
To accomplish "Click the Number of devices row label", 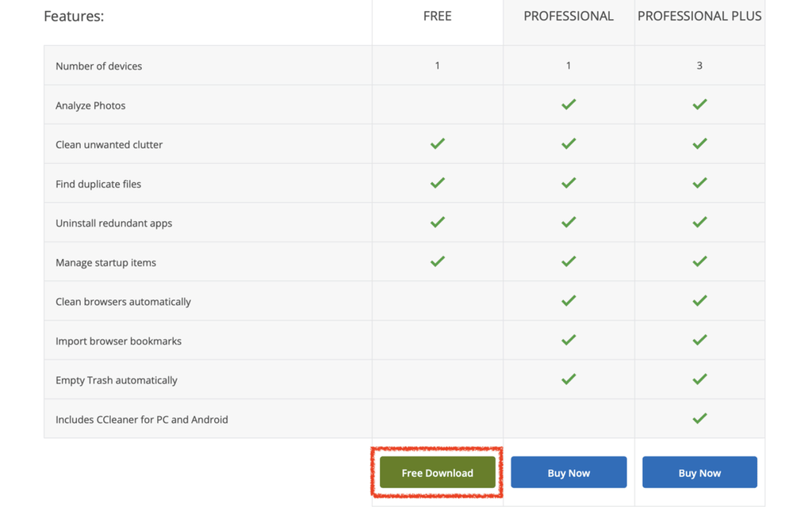I will tap(98, 66).
